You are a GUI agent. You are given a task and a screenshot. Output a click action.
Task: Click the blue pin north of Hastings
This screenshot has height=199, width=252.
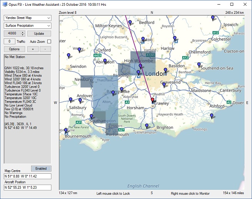212,116
